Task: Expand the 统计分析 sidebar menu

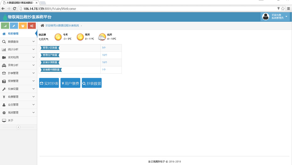Action: coord(18,50)
